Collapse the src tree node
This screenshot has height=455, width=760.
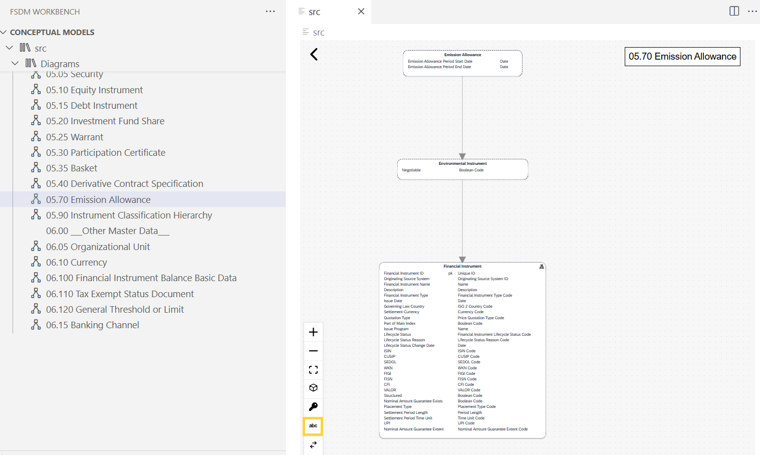10,48
